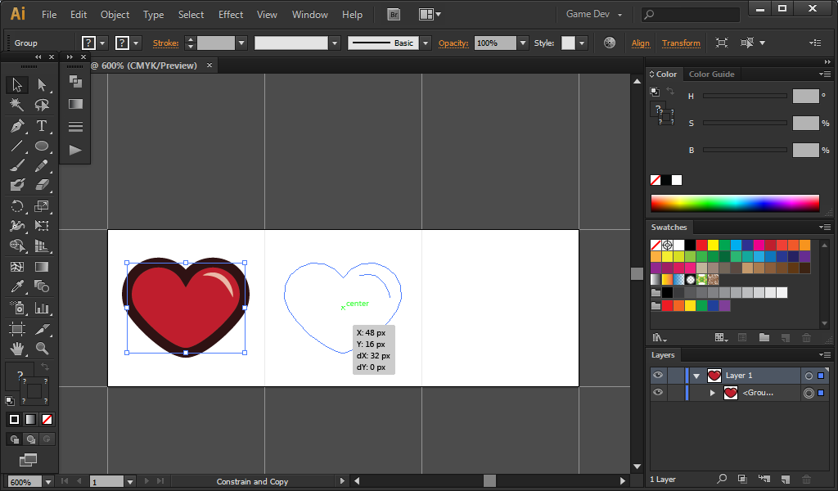The height and width of the screenshot is (491, 838).
Task: Hide Layer 1 using the eye icon
Action: [x=658, y=376]
